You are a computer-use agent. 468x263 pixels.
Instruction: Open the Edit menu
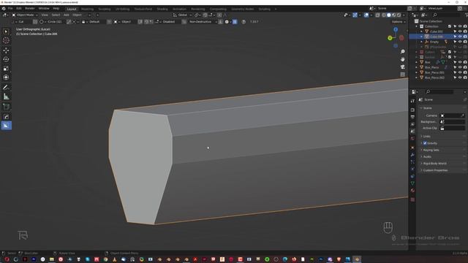(x=19, y=9)
